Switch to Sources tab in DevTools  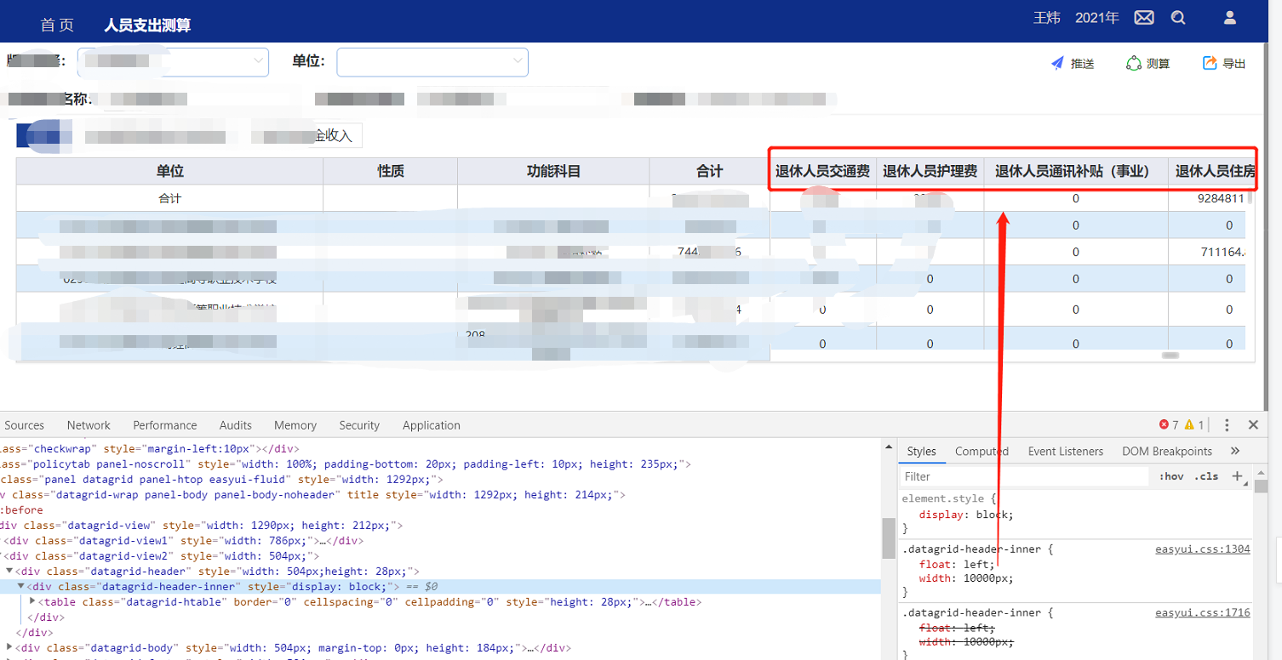pyautogui.click(x=24, y=425)
